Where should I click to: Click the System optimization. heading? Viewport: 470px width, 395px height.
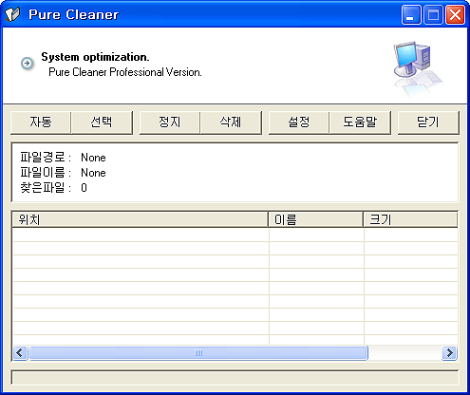click(95, 57)
